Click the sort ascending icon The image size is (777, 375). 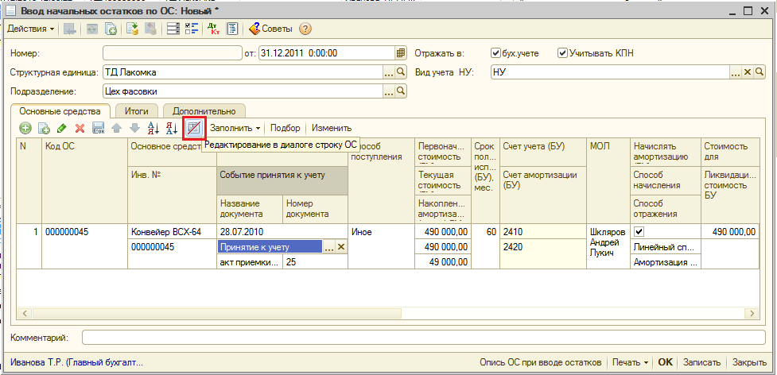[x=154, y=128]
